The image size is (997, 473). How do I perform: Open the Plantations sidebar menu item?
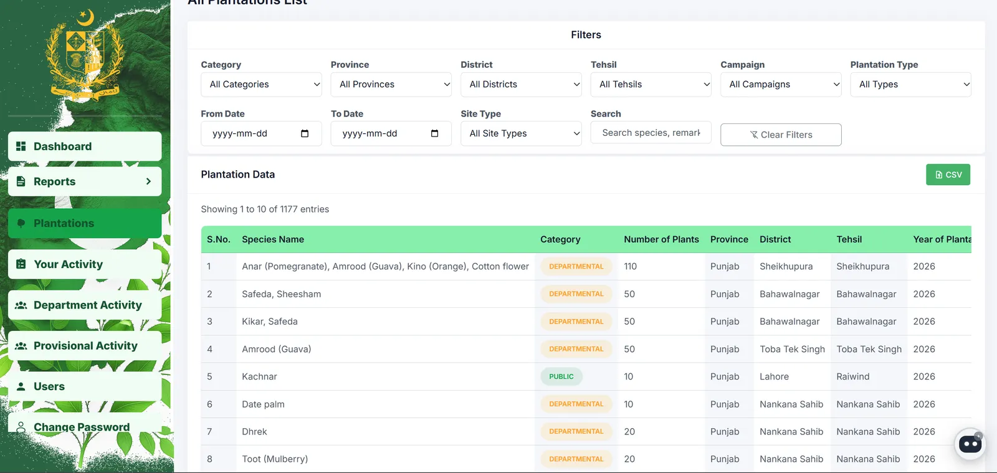[85, 223]
